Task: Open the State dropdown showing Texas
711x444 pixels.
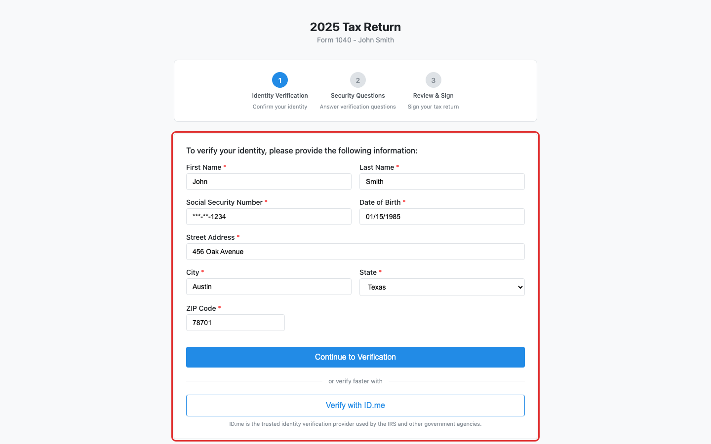Action: [442, 287]
